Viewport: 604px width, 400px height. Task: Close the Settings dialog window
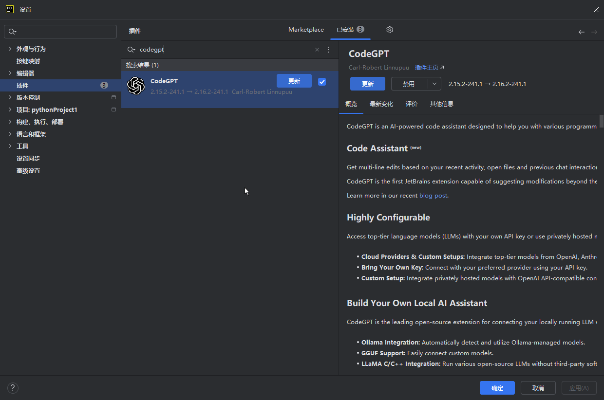(x=596, y=9)
